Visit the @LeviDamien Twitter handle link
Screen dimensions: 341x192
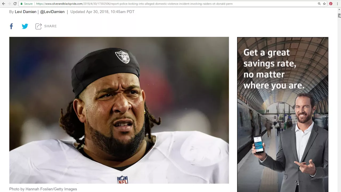click(52, 12)
